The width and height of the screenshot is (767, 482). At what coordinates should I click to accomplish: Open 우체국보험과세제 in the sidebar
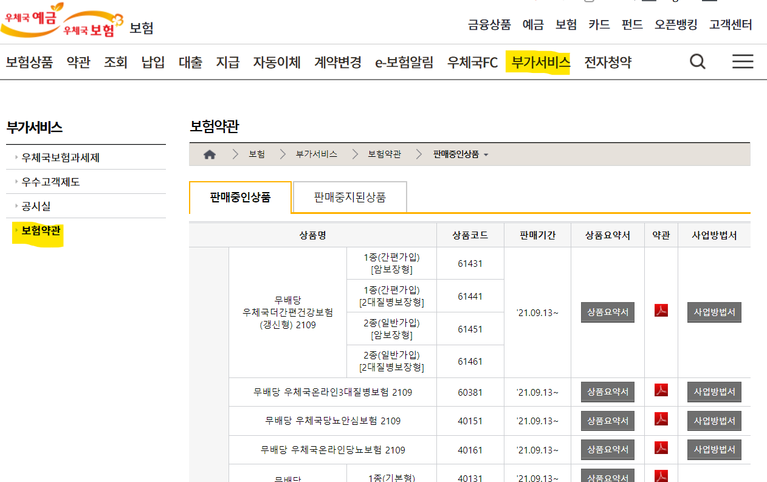[60, 157]
